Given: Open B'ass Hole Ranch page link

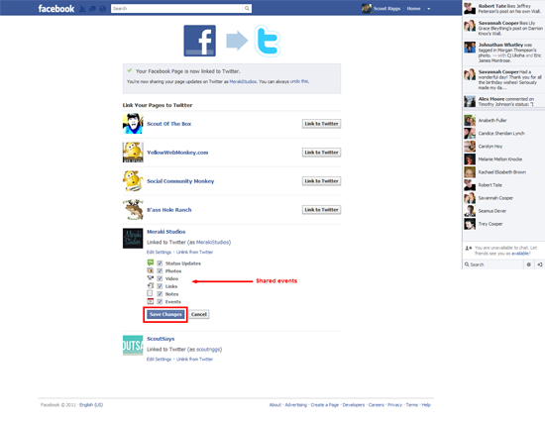Looking at the screenshot, I should [168, 210].
